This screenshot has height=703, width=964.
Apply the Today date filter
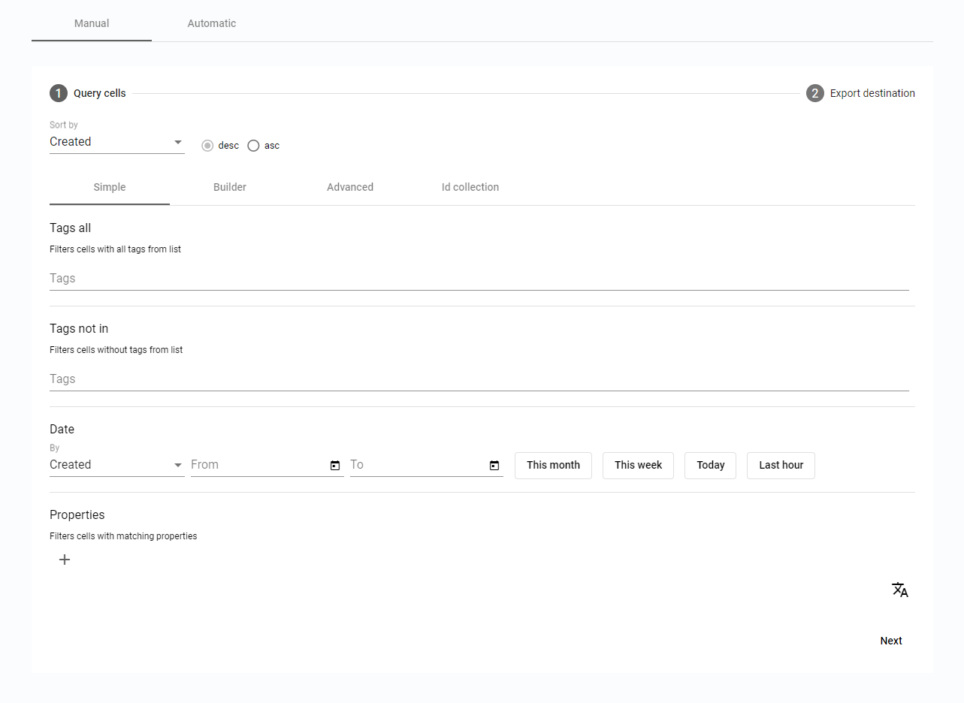tap(710, 465)
